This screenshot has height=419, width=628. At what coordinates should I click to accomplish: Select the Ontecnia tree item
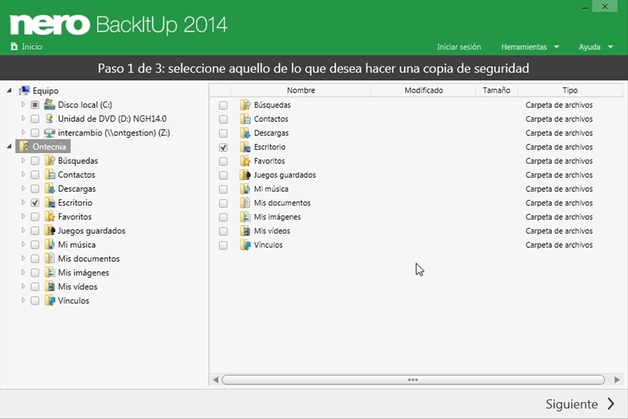50,147
